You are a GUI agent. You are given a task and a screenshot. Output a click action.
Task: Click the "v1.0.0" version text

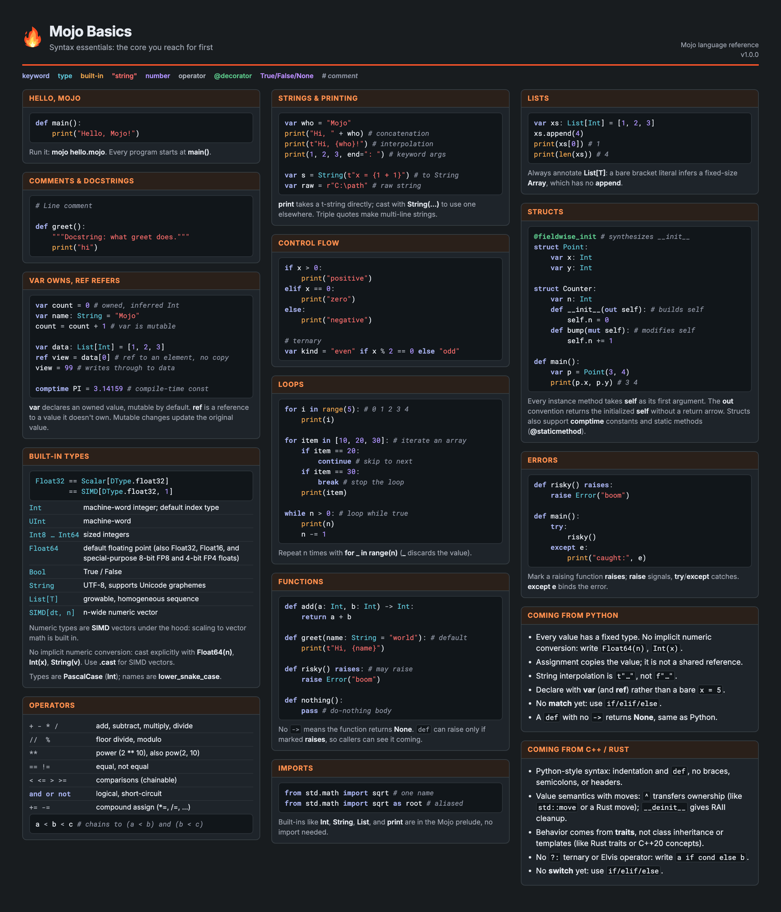coord(749,55)
